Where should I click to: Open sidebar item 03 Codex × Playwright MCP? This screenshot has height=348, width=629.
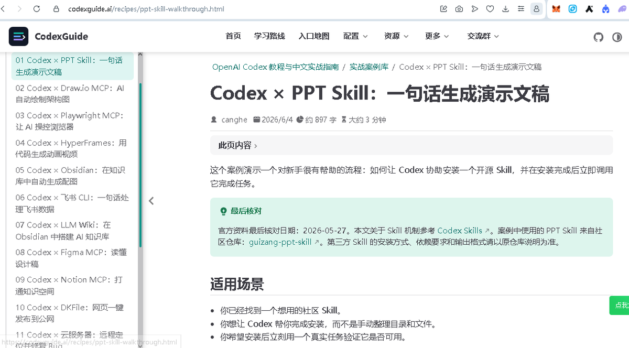pos(72,121)
